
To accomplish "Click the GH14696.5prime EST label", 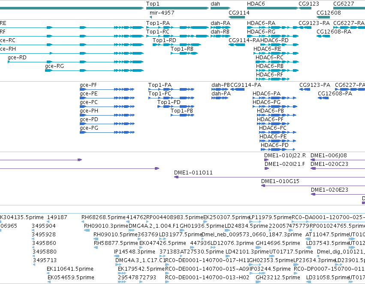I will 278,243.
